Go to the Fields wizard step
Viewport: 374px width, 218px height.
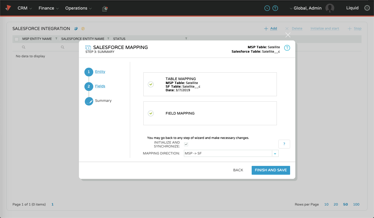(100, 86)
